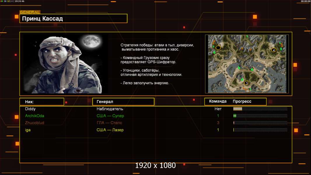Click 'Наблюдатель' in Diddy's row
311x175 pixels.
tap(110, 109)
